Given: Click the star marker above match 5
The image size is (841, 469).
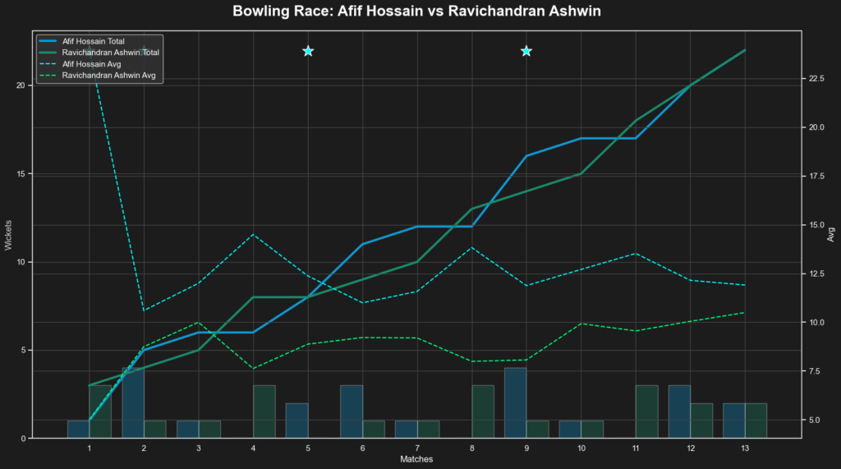Looking at the screenshot, I should tap(308, 51).
